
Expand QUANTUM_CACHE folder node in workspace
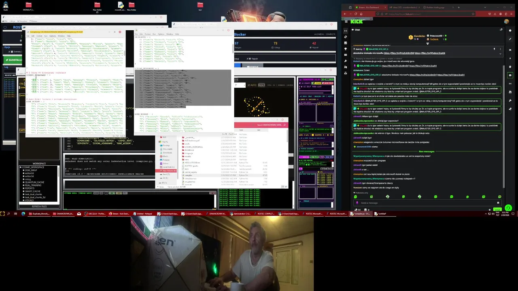[23, 182]
